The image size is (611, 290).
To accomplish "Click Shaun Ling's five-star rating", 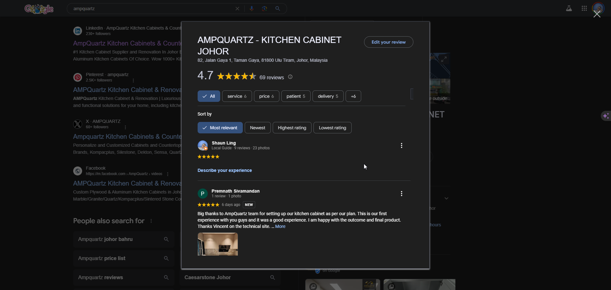I will pos(208,157).
